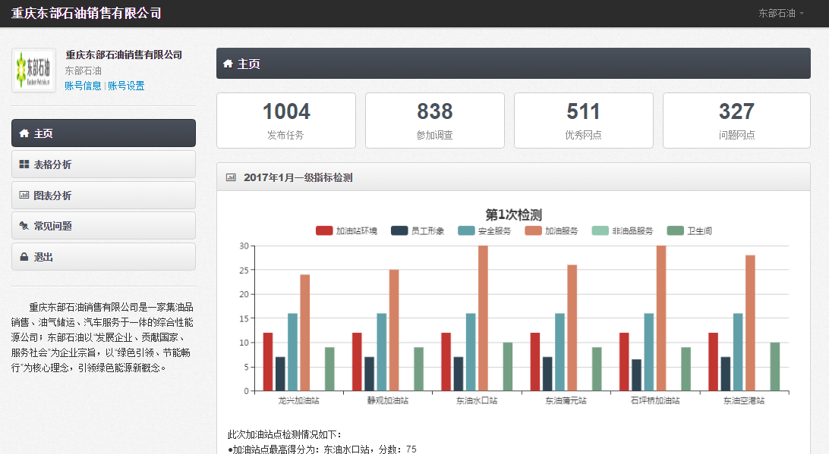The width and height of the screenshot is (829, 454).
Task: Click the 东部石油 company logo thumbnail
Action: point(34,70)
